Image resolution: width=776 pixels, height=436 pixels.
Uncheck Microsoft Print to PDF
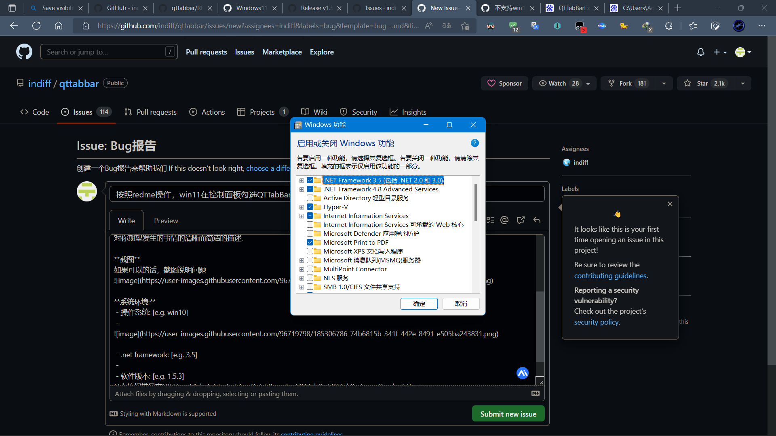(x=310, y=242)
